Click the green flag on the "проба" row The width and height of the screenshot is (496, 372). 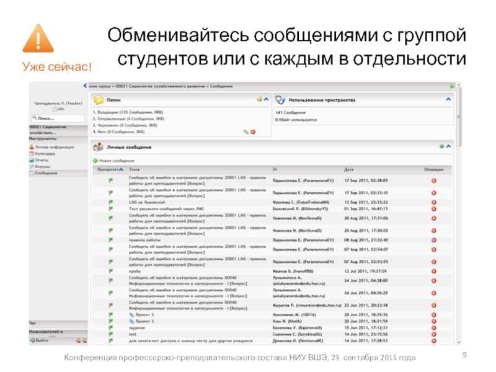[111, 271]
